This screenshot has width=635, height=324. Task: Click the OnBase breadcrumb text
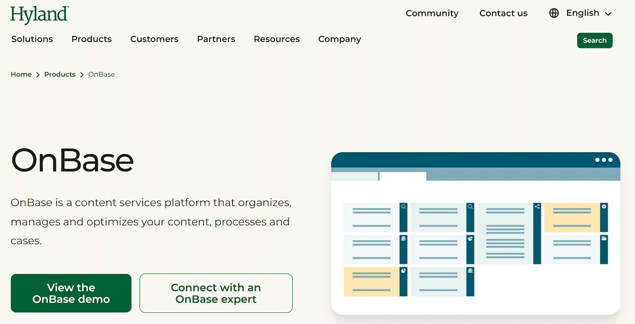click(x=101, y=74)
